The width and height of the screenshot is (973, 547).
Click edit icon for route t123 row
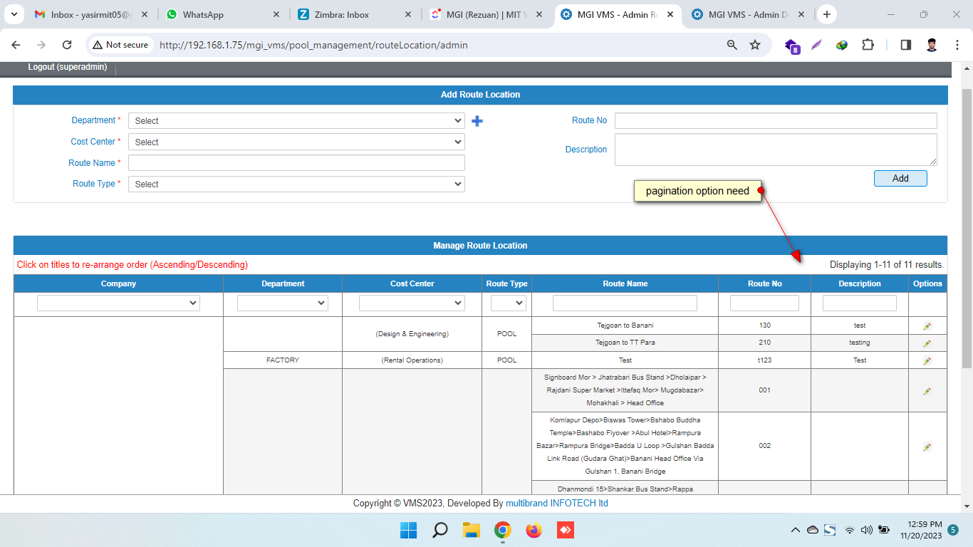point(927,361)
